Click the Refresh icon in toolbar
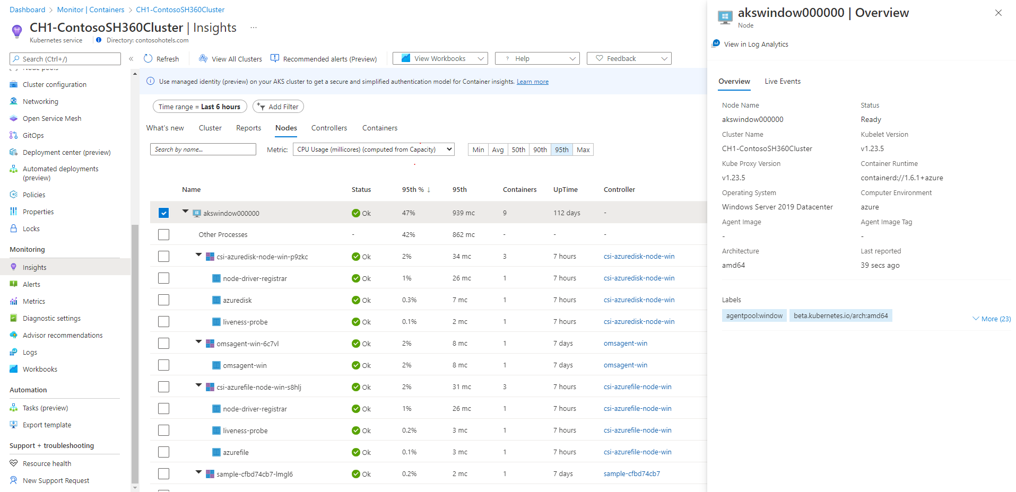Image resolution: width=1016 pixels, height=492 pixels. (148, 59)
